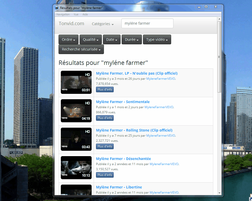Minimize the Résultats window

click(199, 7)
